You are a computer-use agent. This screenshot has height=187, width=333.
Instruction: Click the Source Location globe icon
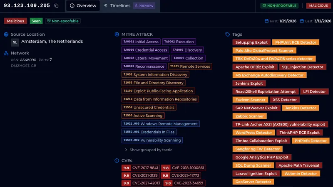point(6,34)
